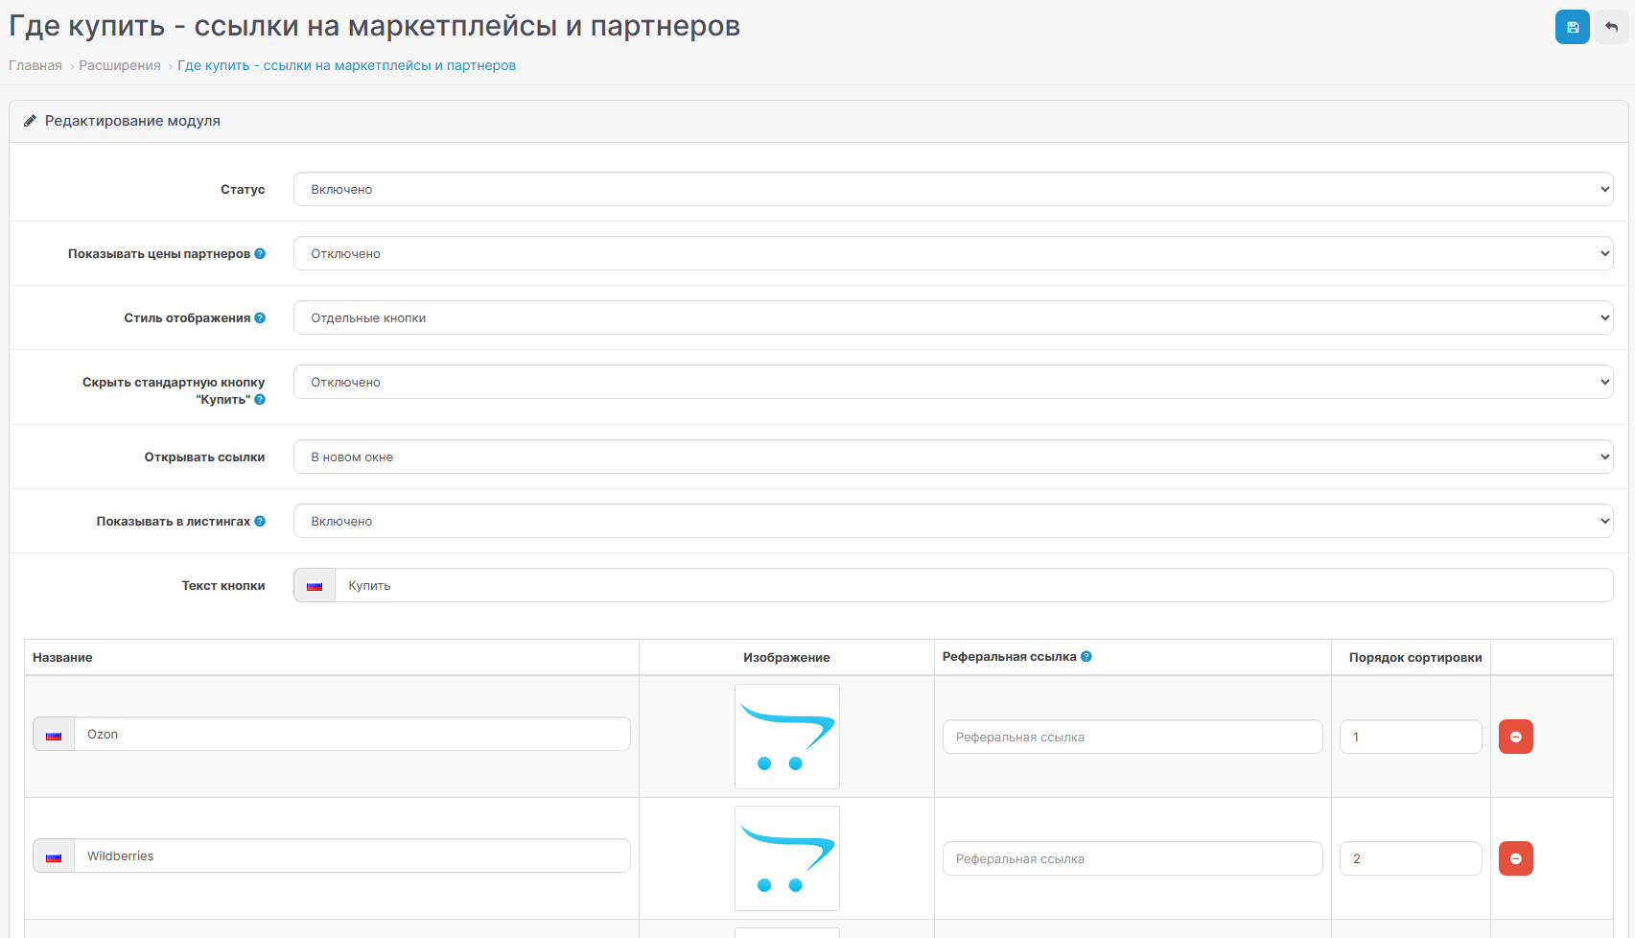1635x938 pixels.
Task: Open the Статус dropdown
Action: point(953,189)
